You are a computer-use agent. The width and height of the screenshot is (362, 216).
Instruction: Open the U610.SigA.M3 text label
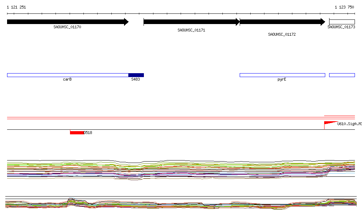click(x=349, y=124)
